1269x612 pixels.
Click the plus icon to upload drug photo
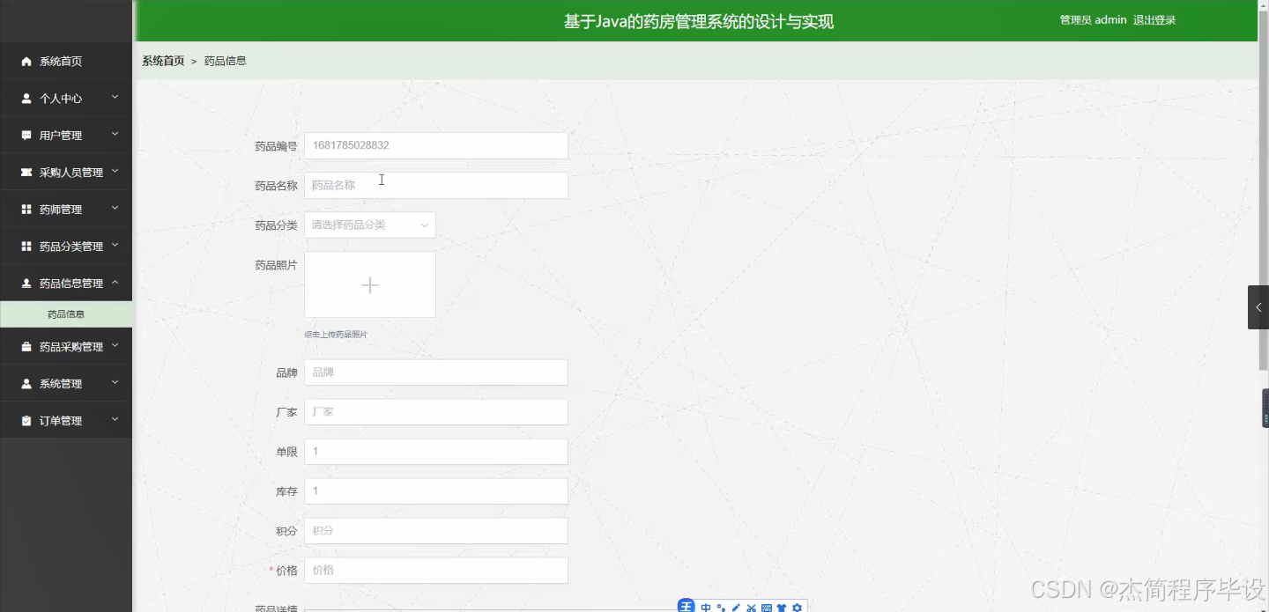coord(369,284)
